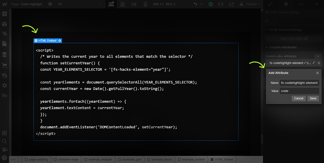Viewport: 324px width, 163px height.
Task: Open the Add Elements plus panel
Action: [x=4, y=14]
